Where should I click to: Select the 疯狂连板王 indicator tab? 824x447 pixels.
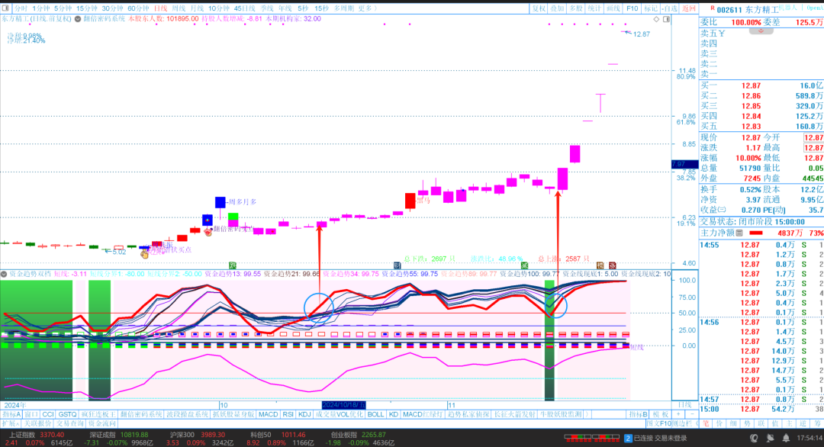(x=98, y=414)
